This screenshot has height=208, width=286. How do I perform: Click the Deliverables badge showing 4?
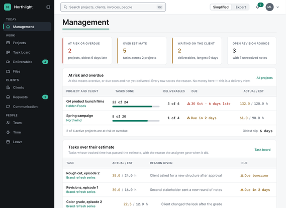coord(45,62)
